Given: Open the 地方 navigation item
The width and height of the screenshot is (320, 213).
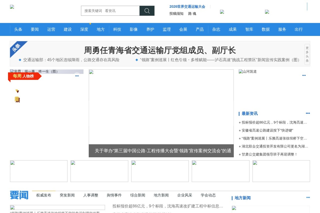Looking at the screenshot, I should (x=101, y=29).
